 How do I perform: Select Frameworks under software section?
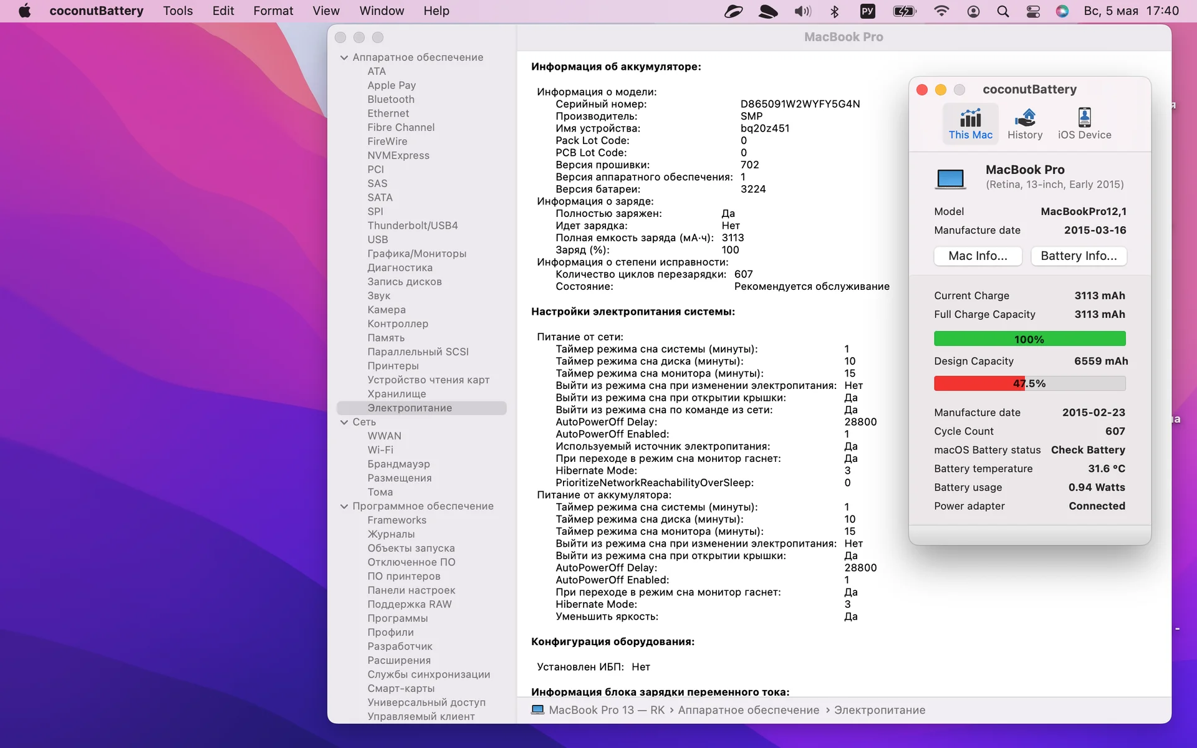(x=397, y=520)
